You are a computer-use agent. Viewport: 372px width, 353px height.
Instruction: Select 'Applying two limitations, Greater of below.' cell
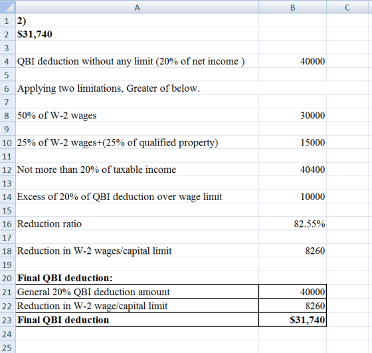point(137,88)
